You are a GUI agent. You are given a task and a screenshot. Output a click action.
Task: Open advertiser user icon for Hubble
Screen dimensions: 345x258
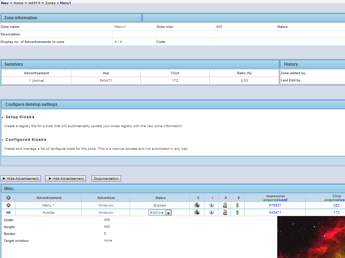pyautogui.click(x=225, y=212)
